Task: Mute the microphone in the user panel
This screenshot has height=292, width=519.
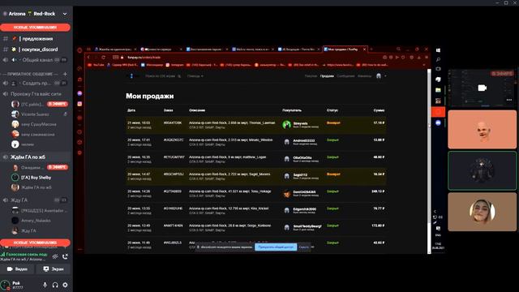Action: [45, 285]
